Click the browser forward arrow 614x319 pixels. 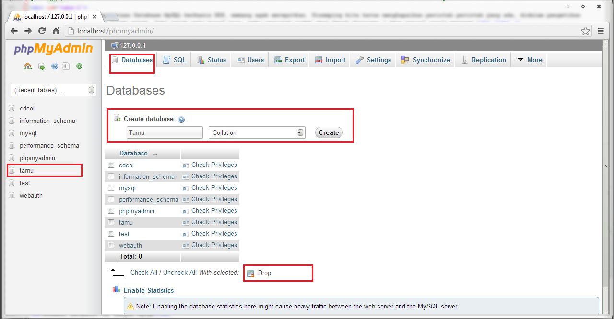[28, 31]
